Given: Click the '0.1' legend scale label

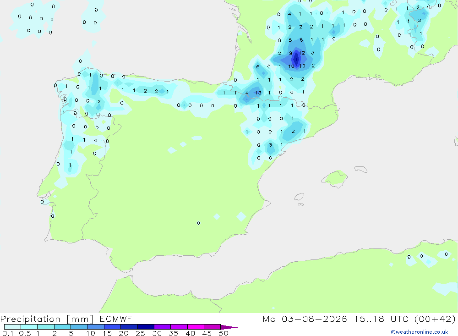Looking at the screenshot, I should (x=8, y=333).
